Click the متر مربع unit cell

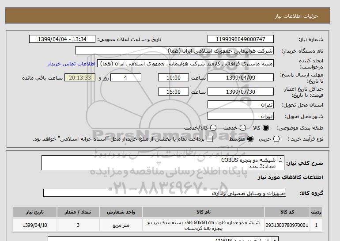coord(121,225)
